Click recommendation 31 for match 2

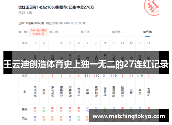click(44, 76)
